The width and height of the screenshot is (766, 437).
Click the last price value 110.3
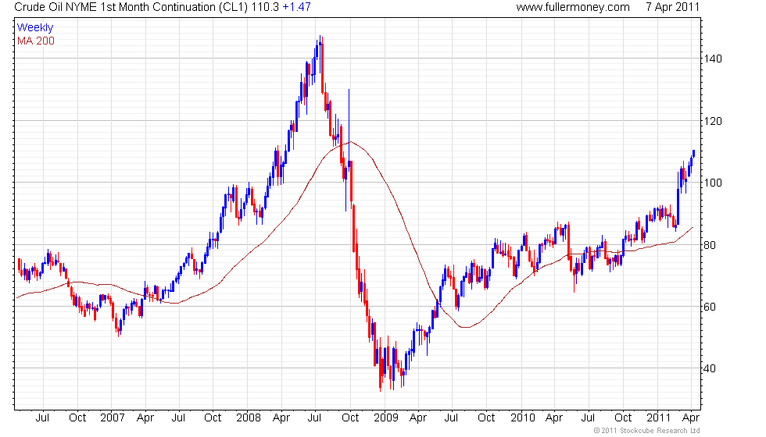(265, 7)
